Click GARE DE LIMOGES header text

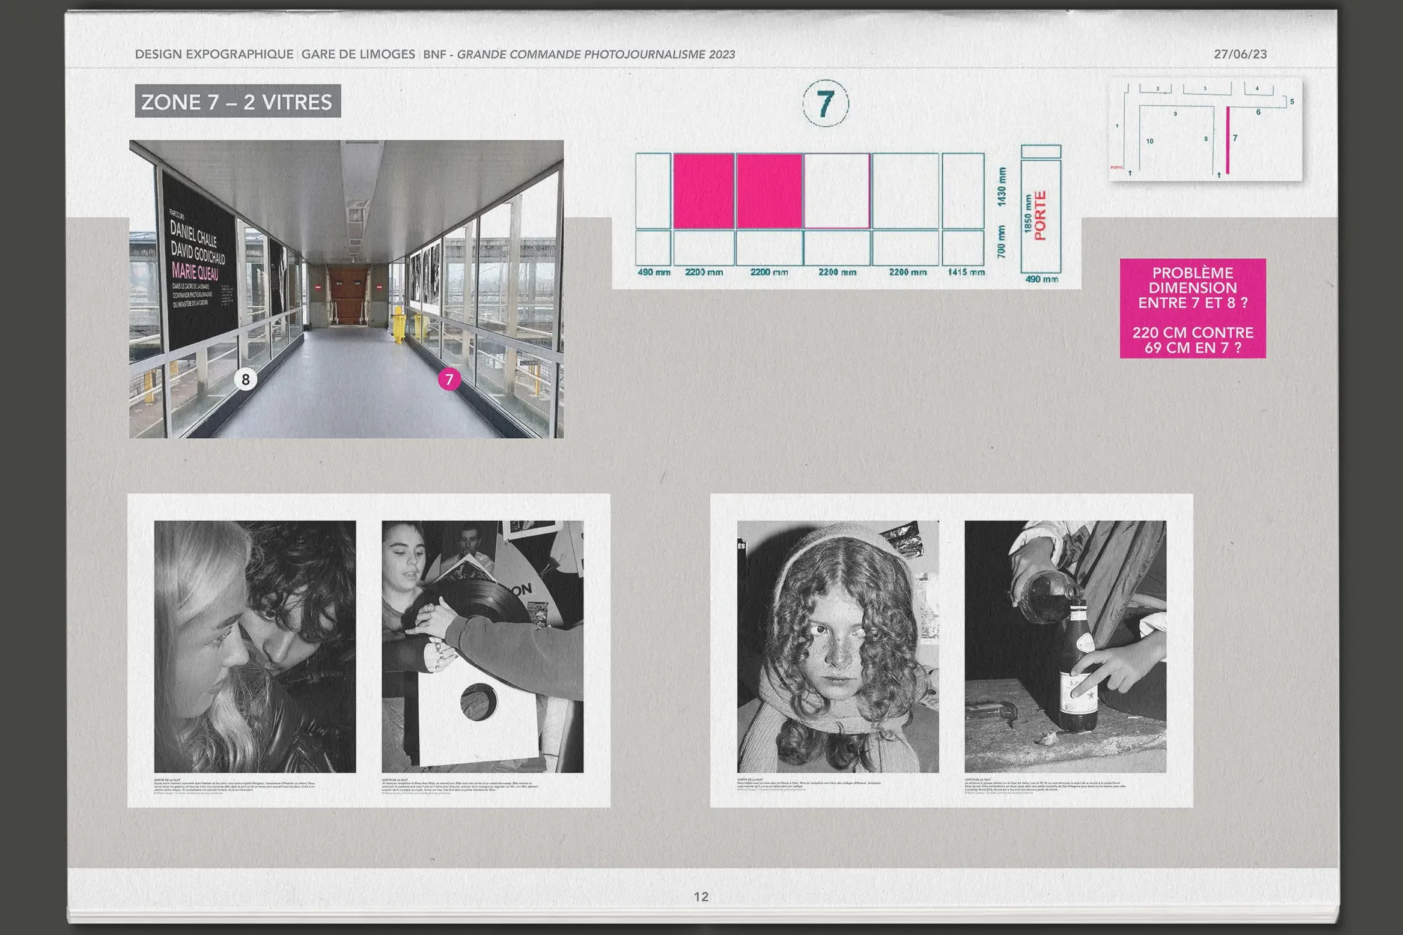(x=358, y=54)
